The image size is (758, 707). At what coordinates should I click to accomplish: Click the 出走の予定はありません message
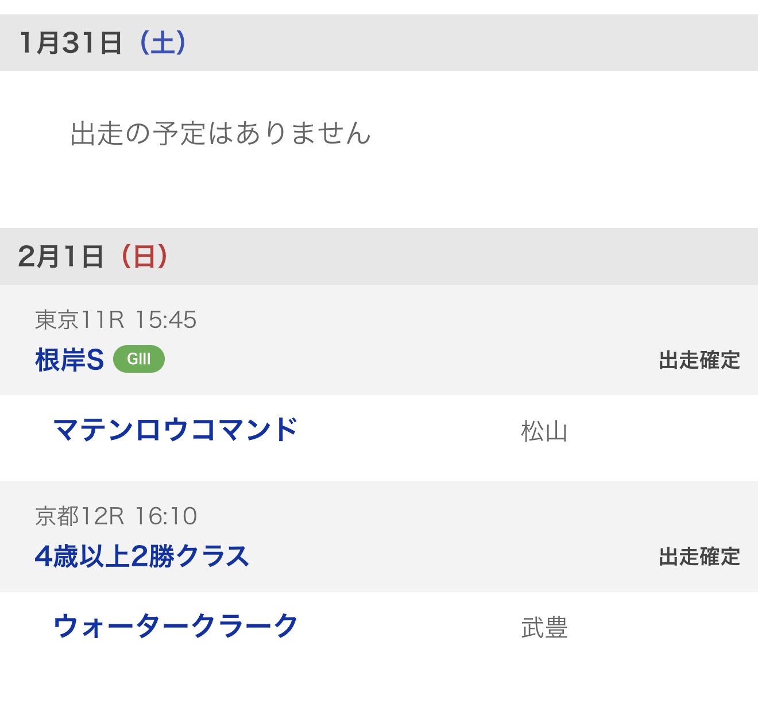coord(221,133)
